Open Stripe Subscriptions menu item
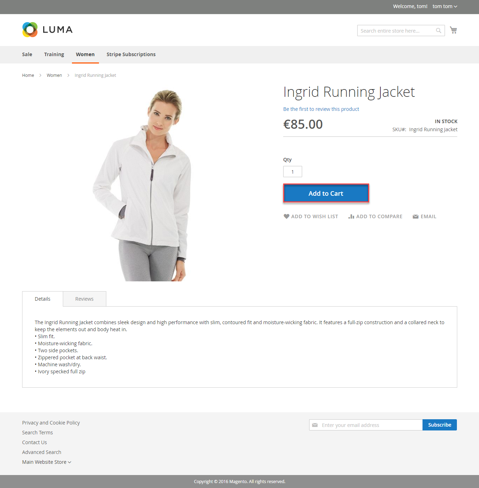 coord(131,54)
